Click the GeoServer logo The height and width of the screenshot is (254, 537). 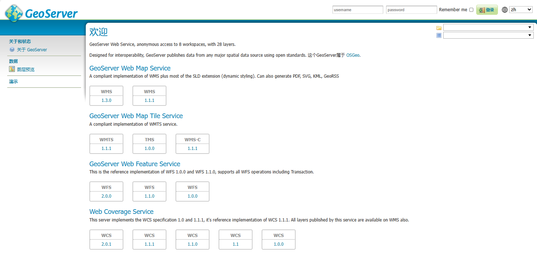click(x=41, y=13)
